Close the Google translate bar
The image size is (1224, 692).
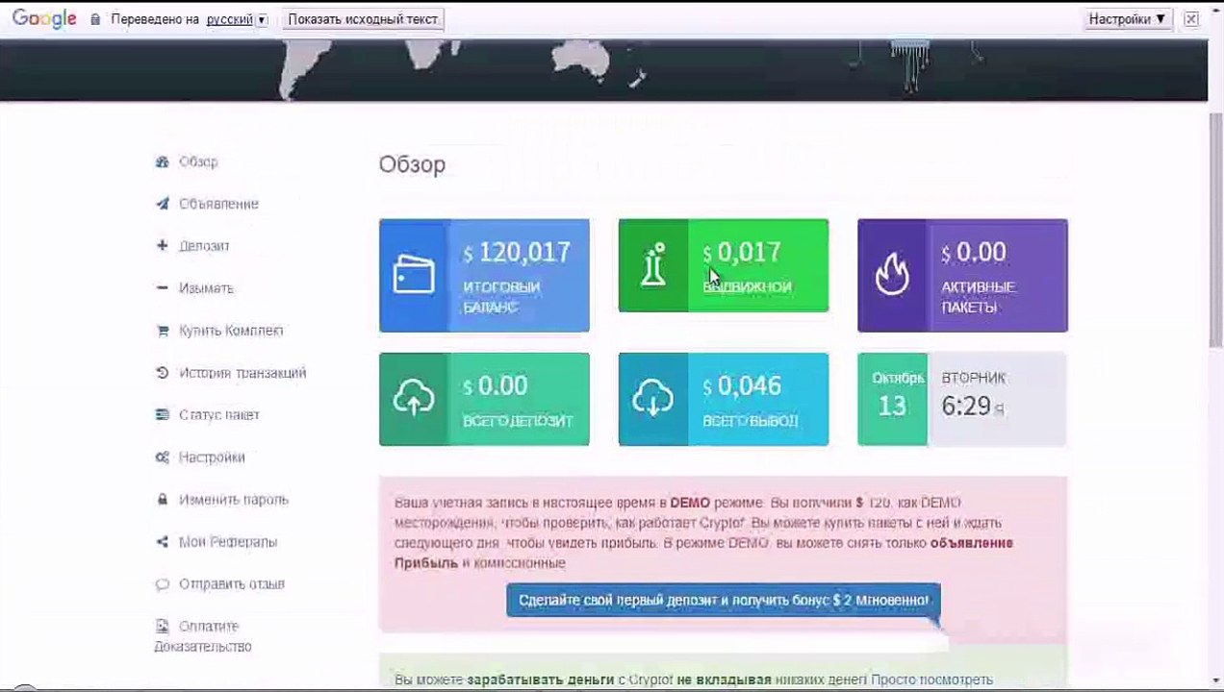pyautogui.click(x=1191, y=19)
